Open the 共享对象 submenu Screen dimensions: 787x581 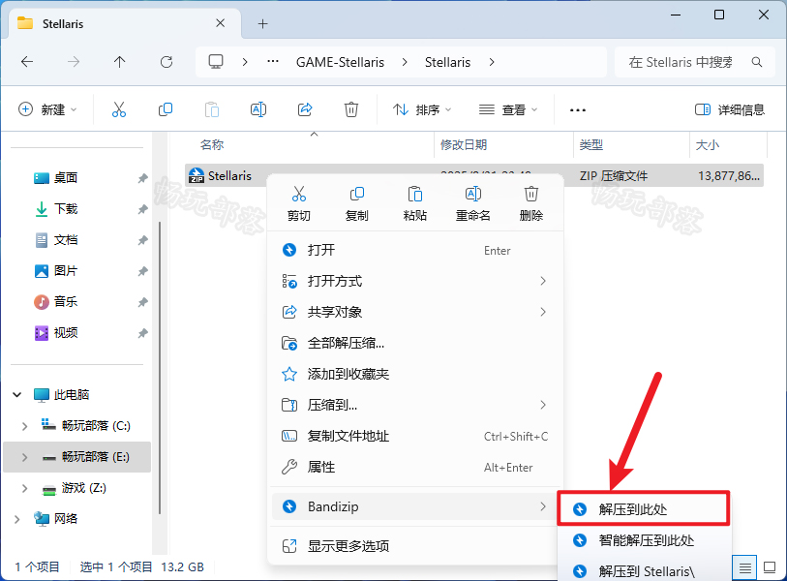click(x=415, y=312)
